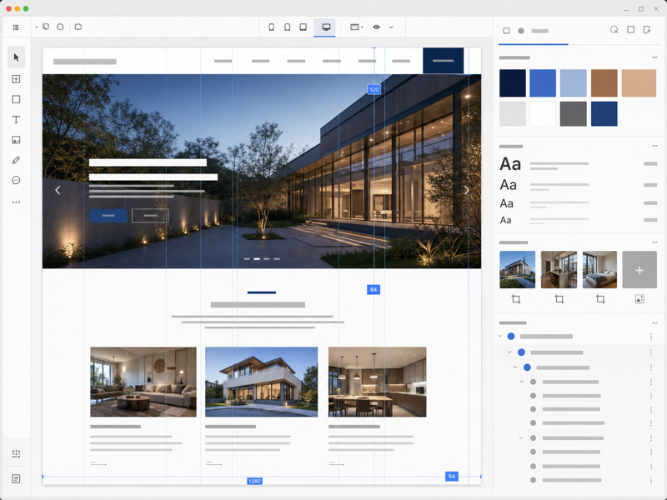Open the chevron dropdown next to eye icon
The height and width of the screenshot is (500, 667).
click(x=391, y=27)
